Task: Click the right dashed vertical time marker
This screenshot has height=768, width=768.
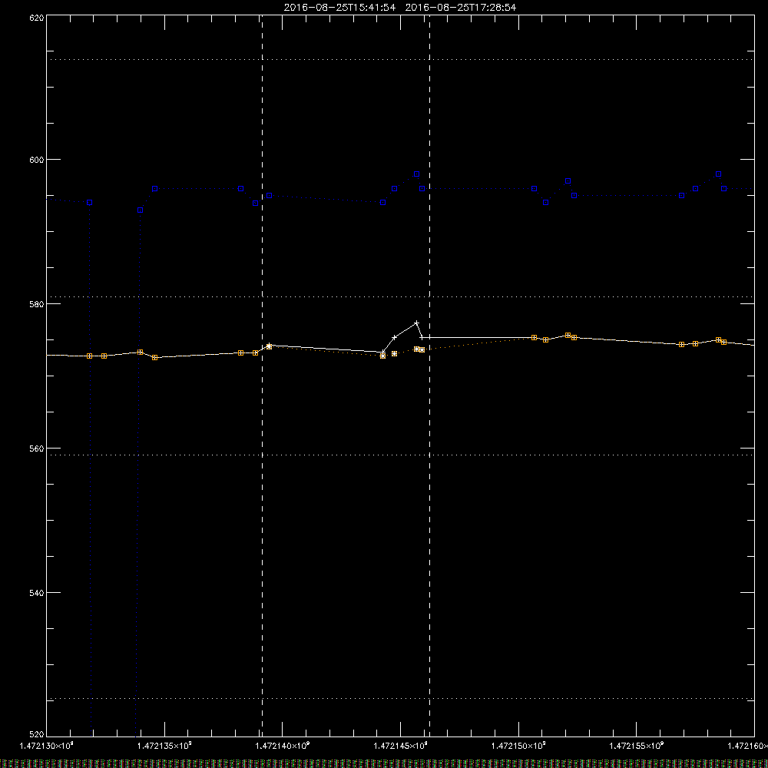Action: pos(429,376)
